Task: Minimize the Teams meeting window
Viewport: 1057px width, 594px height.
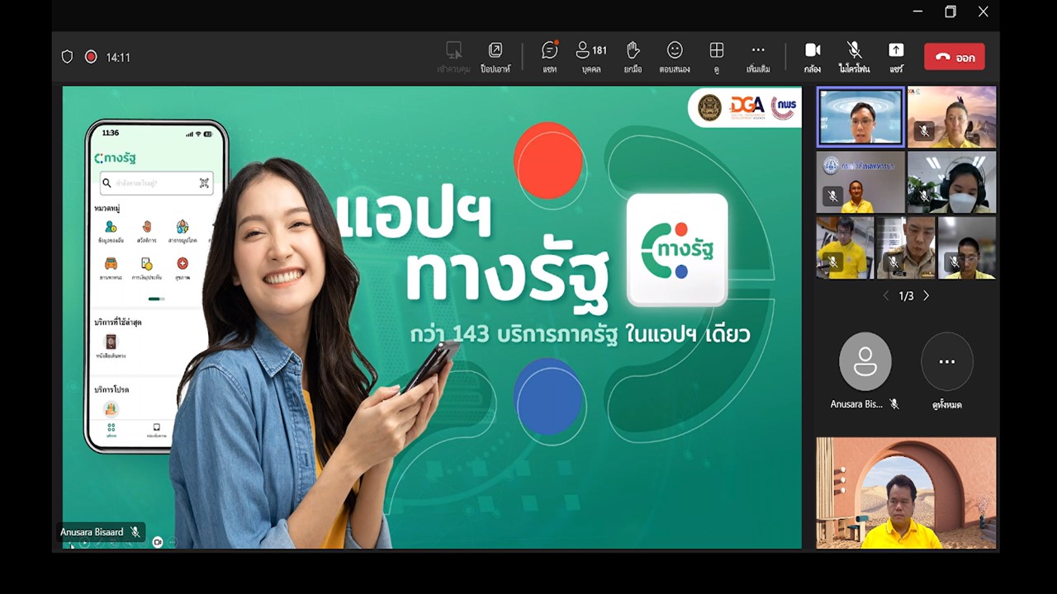Action: pyautogui.click(x=917, y=12)
